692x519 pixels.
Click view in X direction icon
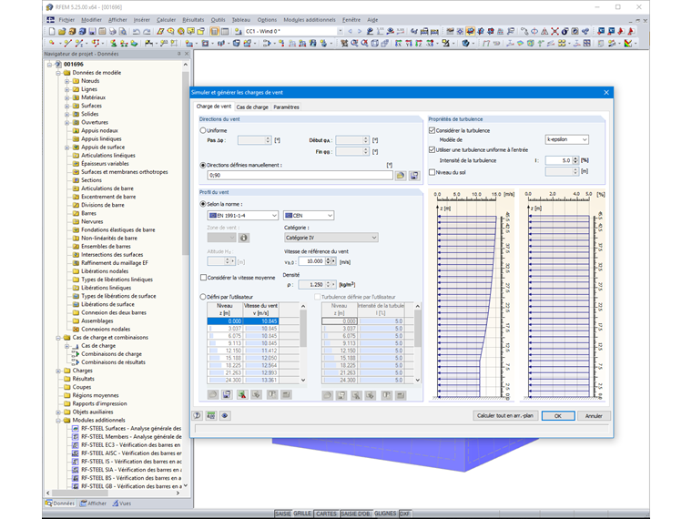(399, 44)
